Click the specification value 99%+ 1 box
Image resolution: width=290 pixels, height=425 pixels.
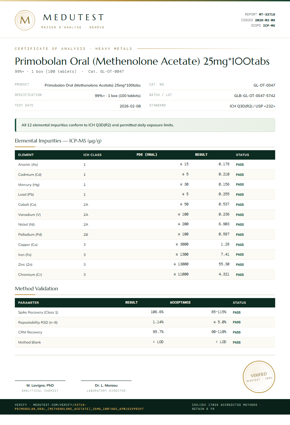coord(118,96)
